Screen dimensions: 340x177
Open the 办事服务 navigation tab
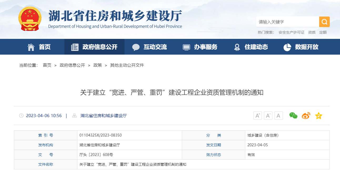(200, 47)
